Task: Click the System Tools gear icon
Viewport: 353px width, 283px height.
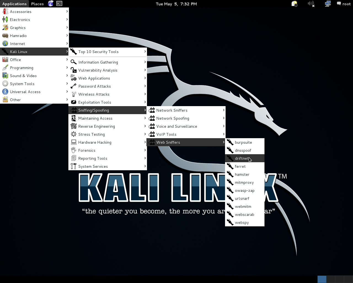Action: point(5,84)
